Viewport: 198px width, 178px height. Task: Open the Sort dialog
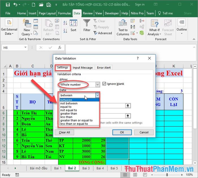coord(73,26)
